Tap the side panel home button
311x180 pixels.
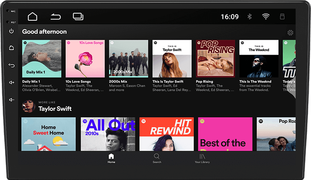click(x=11, y=47)
